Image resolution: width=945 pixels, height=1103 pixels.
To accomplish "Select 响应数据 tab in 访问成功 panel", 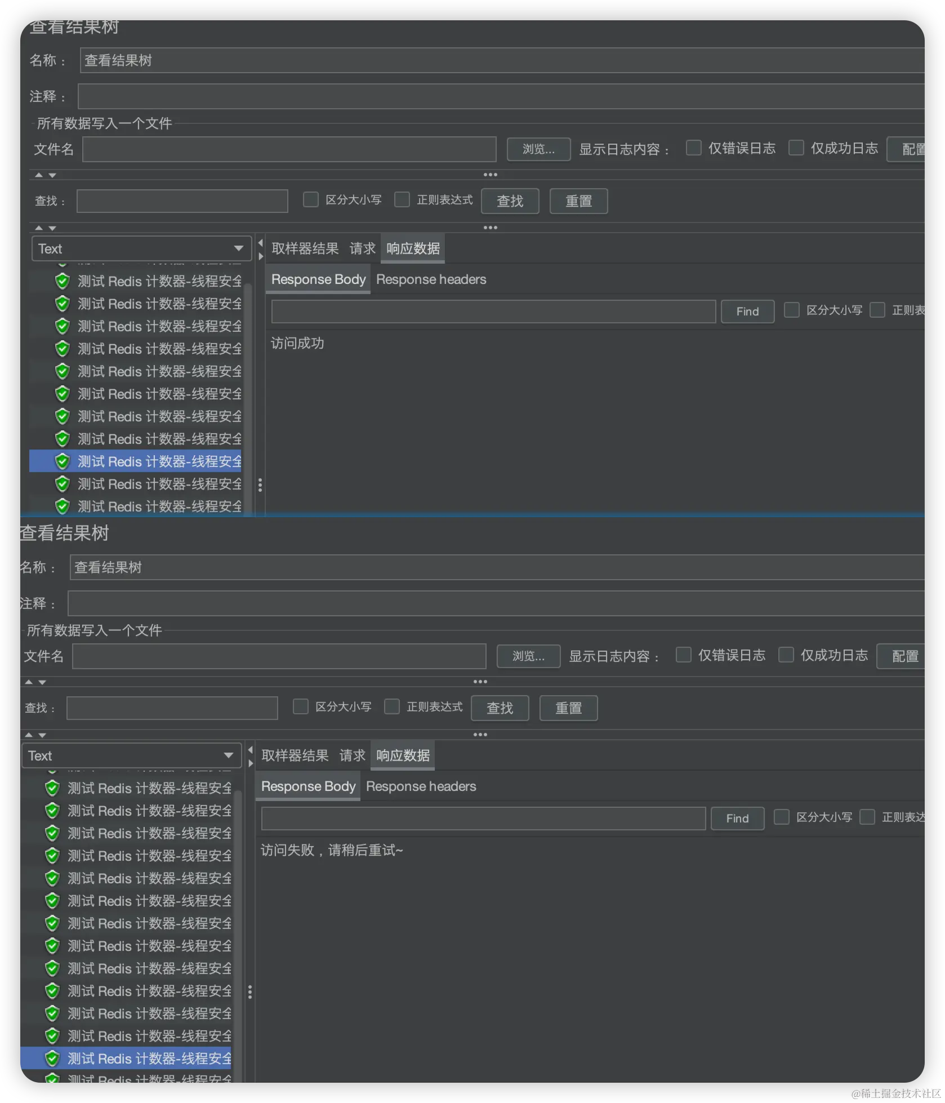I will 413,248.
